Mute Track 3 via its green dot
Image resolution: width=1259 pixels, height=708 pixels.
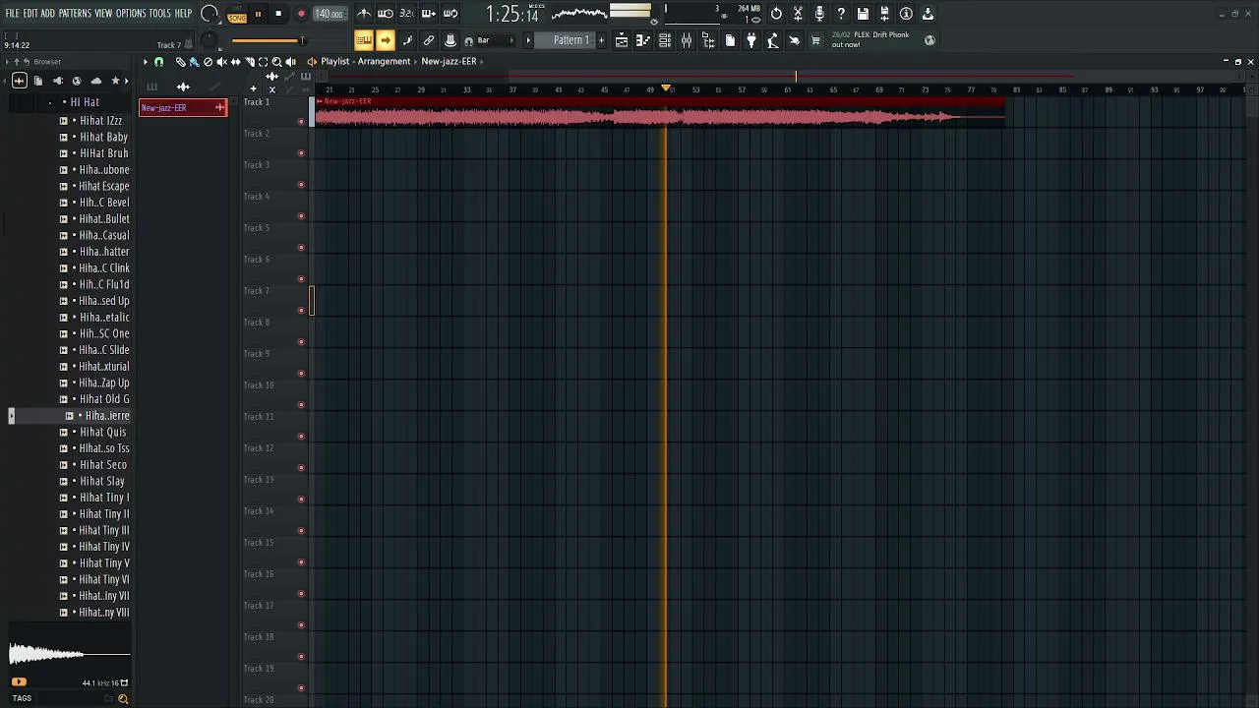coord(301,185)
